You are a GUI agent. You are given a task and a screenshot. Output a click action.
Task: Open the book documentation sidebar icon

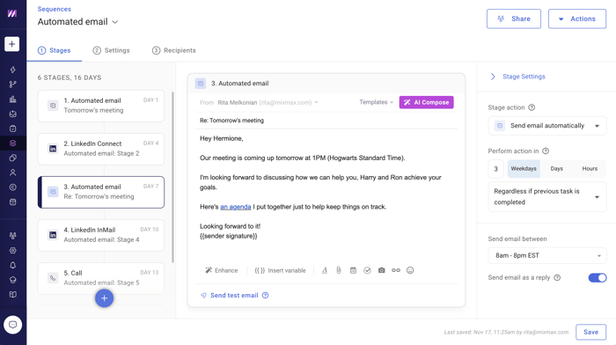(x=12, y=294)
